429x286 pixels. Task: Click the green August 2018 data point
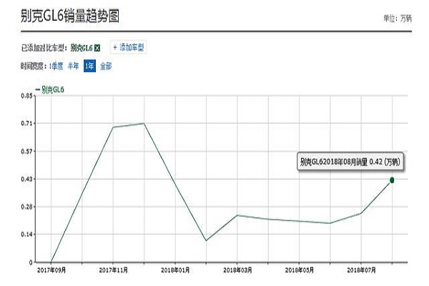[x=392, y=180]
